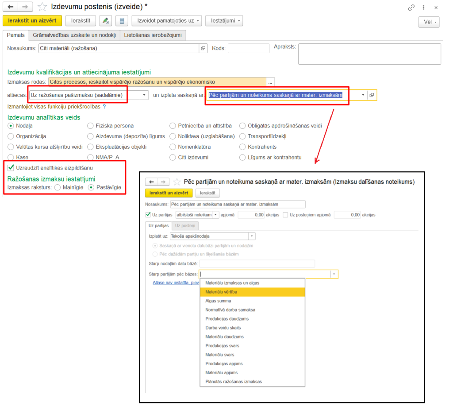The image size is (453, 414).
Task: Select the Mainīgie radio button
Action: tap(58, 188)
